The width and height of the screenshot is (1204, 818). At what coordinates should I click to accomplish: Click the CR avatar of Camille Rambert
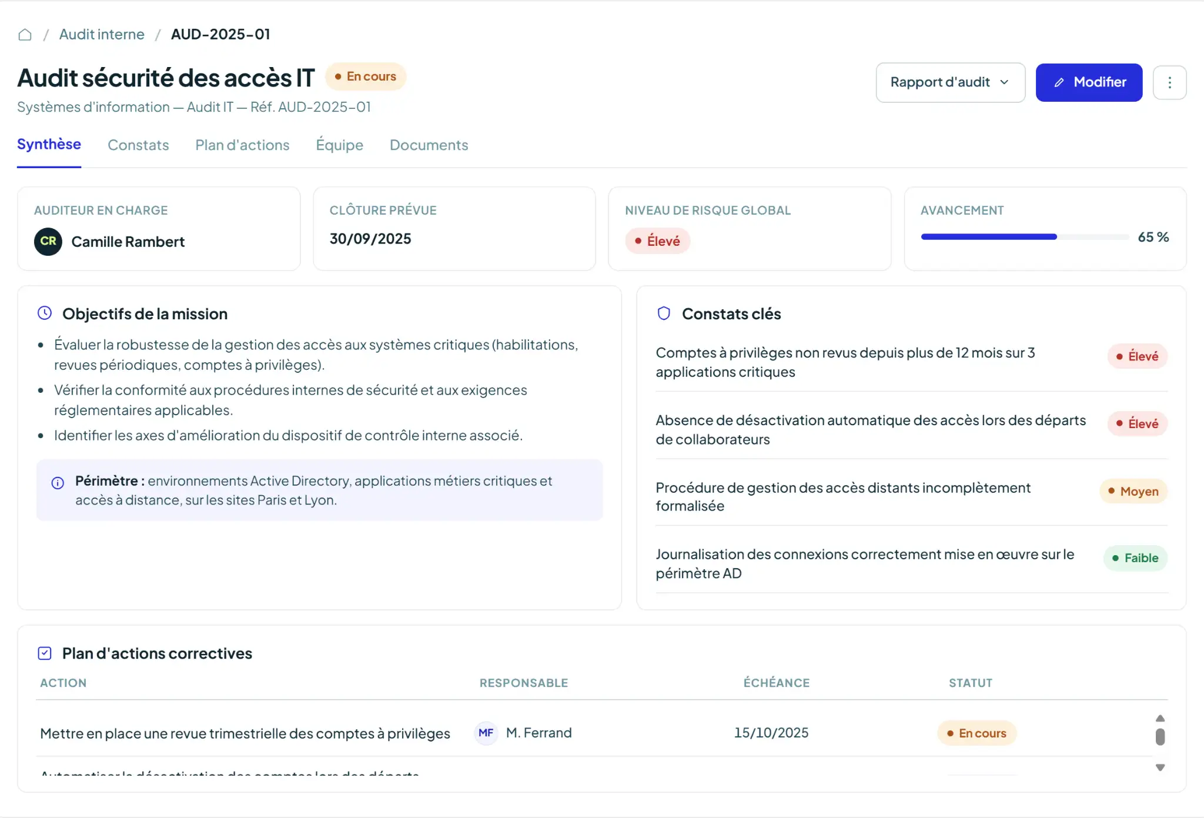[48, 242]
